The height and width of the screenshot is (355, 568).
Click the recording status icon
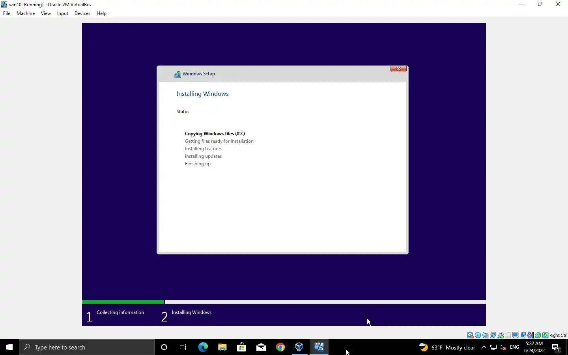523,335
